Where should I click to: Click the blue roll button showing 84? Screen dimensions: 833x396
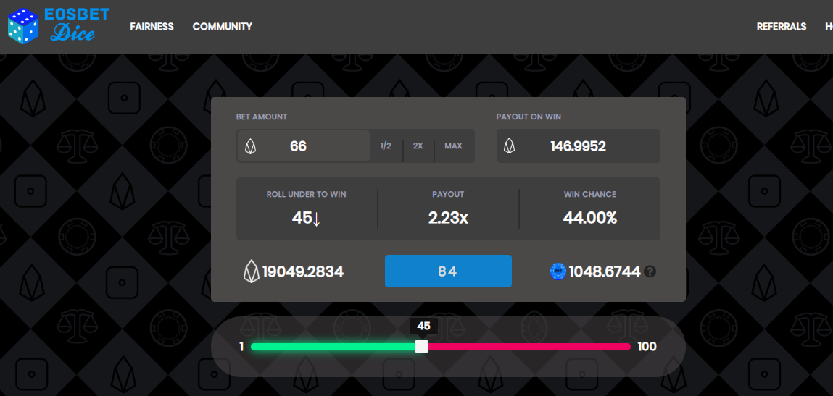pyautogui.click(x=448, y=271)
